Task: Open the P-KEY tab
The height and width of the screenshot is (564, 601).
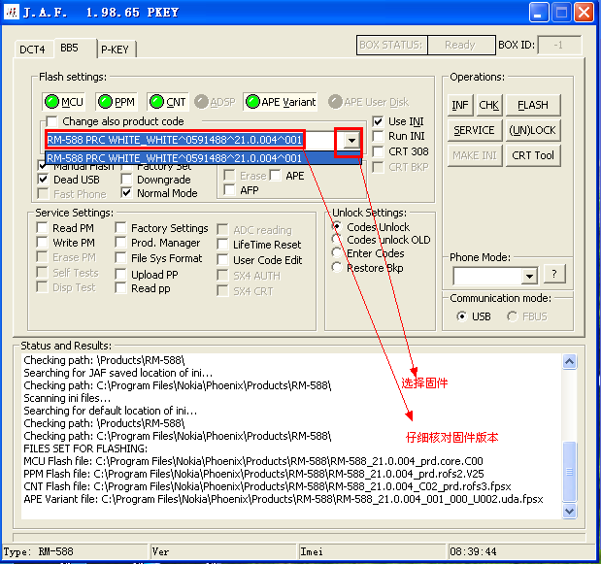Action: (115, 50)
